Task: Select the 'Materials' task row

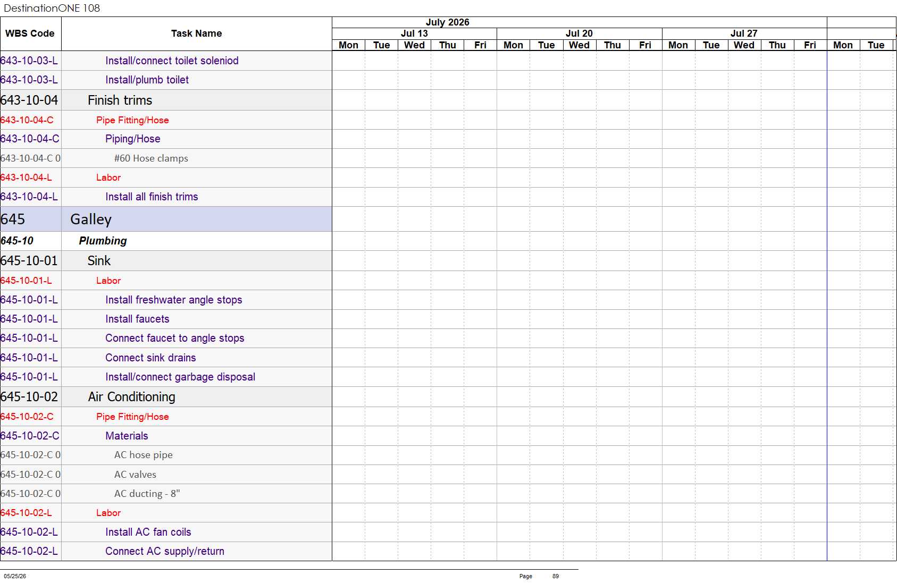Action: 127,436
